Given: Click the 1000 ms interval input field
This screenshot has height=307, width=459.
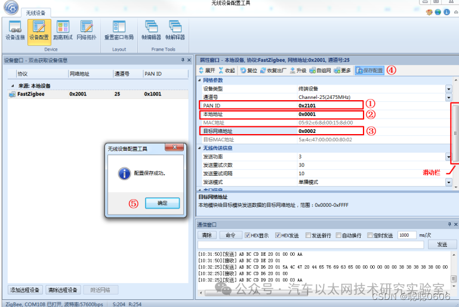Looking at the screenshot, I should pyautogui.click(x=406, y=235).
